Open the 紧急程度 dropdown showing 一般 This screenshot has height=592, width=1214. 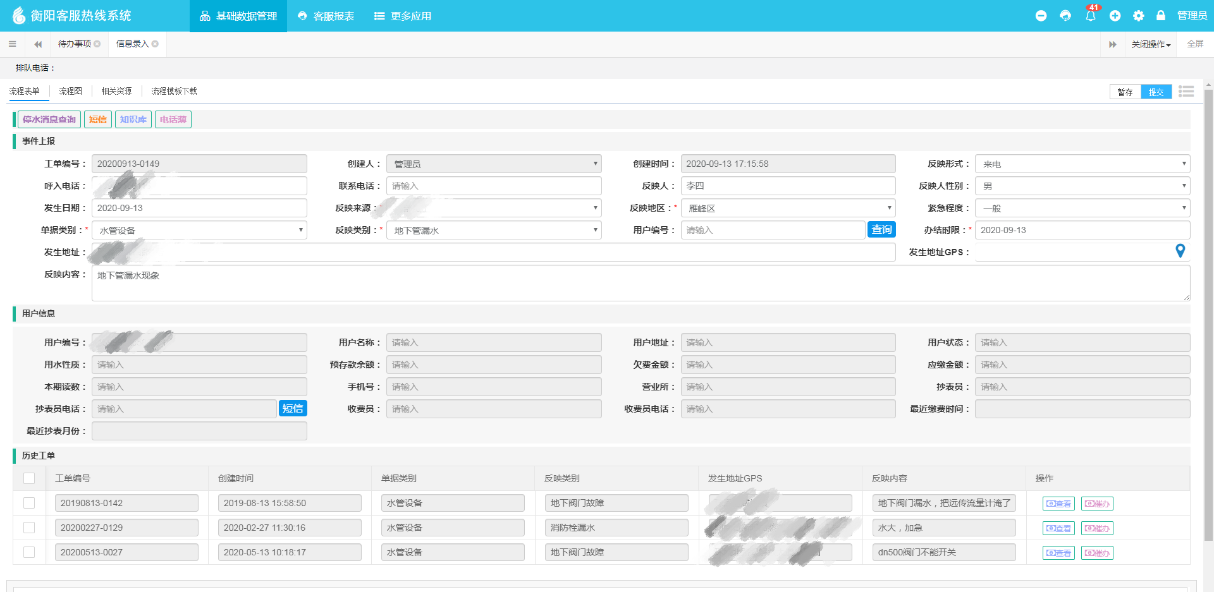pos(1082,208)
